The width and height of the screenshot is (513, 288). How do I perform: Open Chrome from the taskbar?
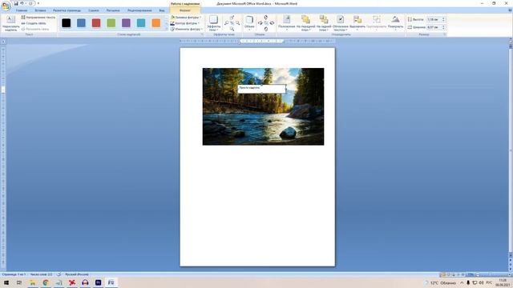(x=46, y=282)
